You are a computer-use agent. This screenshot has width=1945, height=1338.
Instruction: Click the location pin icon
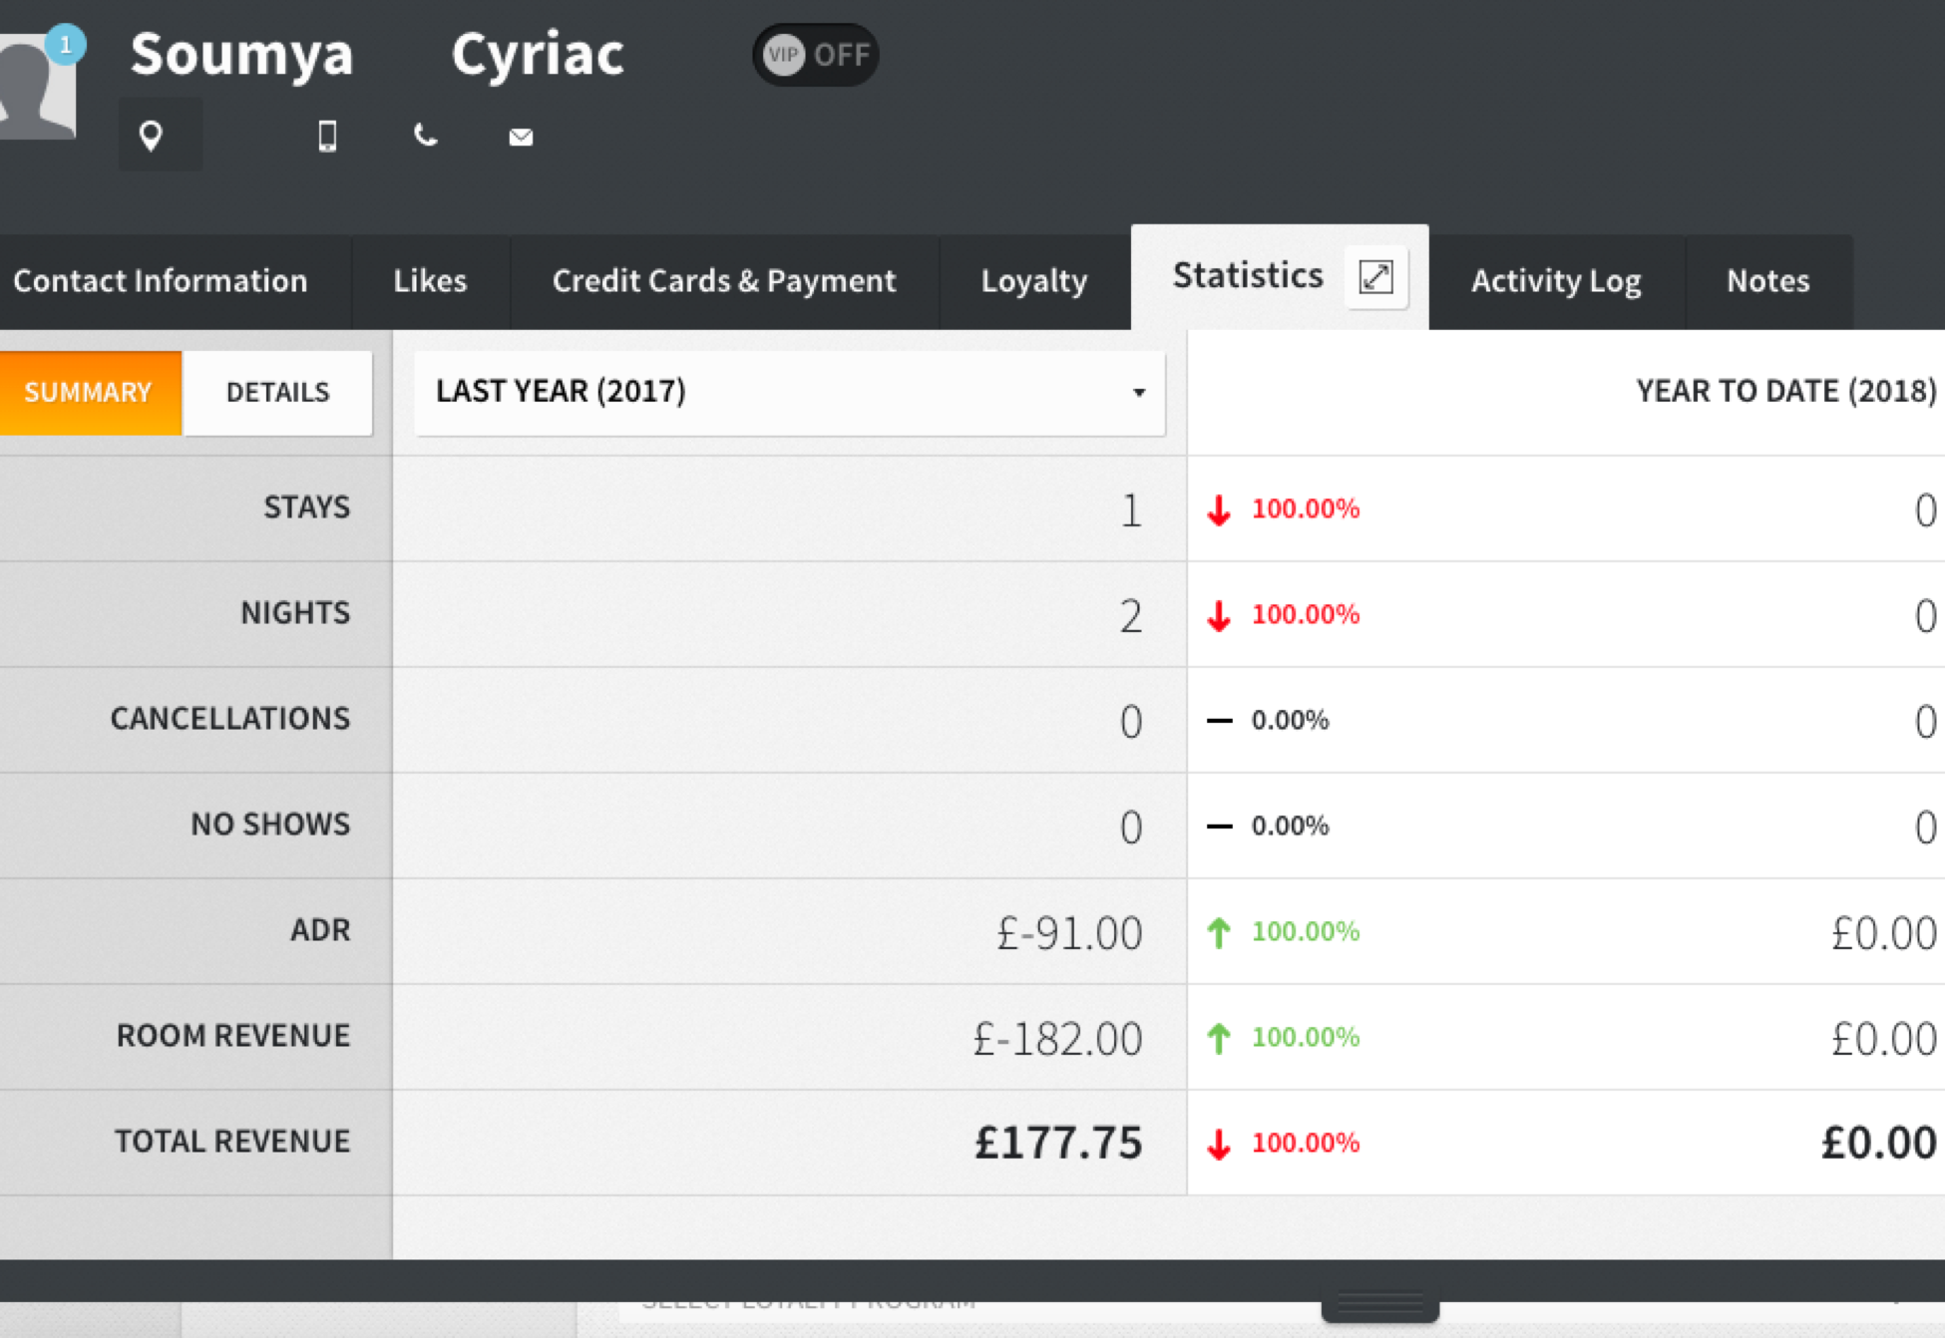point(151,136)
